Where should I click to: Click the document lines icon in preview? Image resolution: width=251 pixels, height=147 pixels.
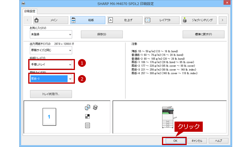pos(87,125)
